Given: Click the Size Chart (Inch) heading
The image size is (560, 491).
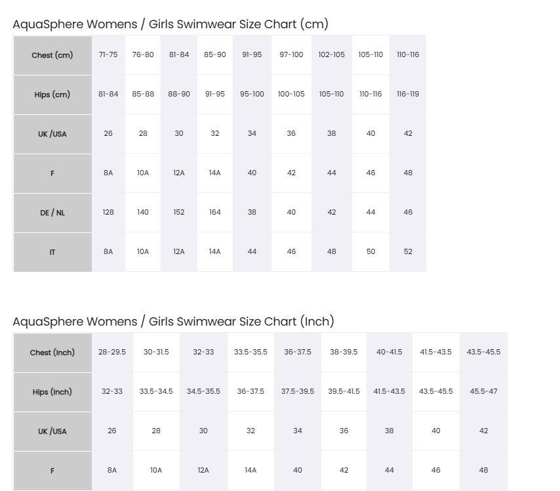Looking at the screenshot, I should click(173, 322).
